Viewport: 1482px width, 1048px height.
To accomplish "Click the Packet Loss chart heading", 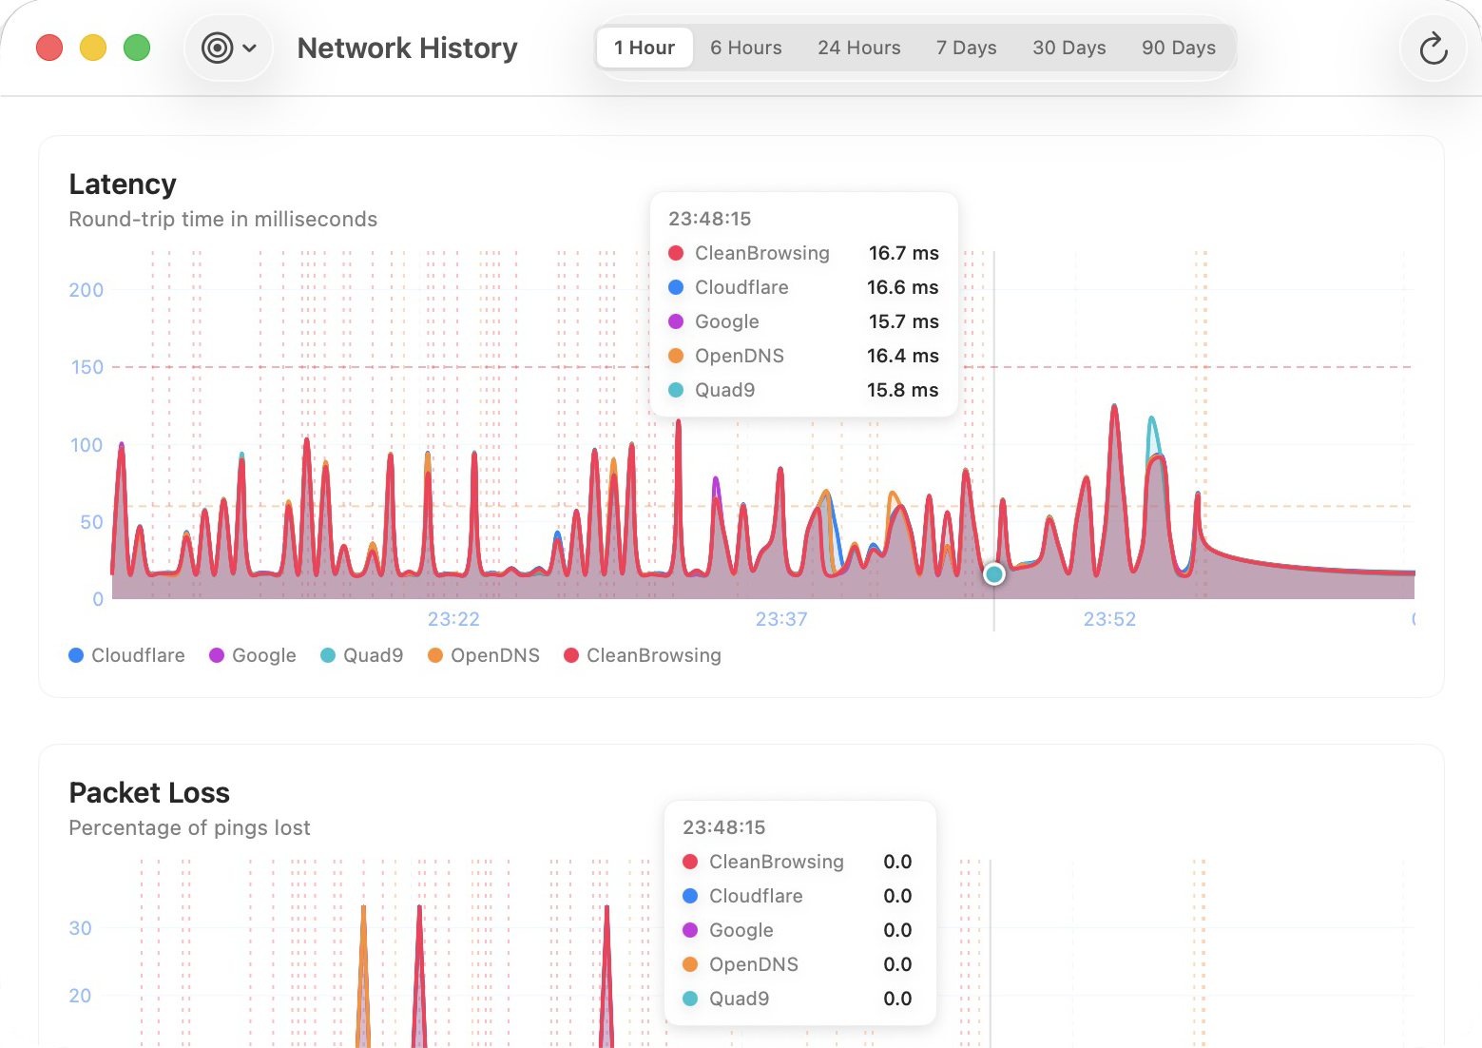I will [149, 792].
